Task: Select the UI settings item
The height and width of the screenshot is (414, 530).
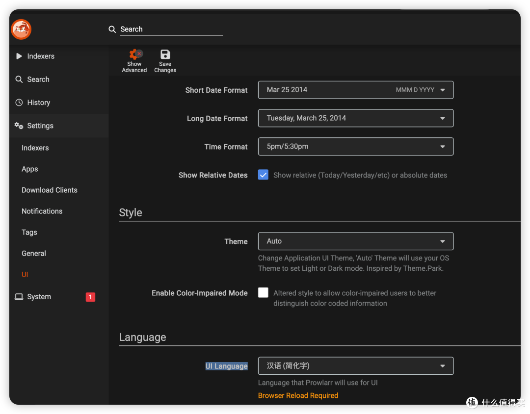Action: [25, 274]
